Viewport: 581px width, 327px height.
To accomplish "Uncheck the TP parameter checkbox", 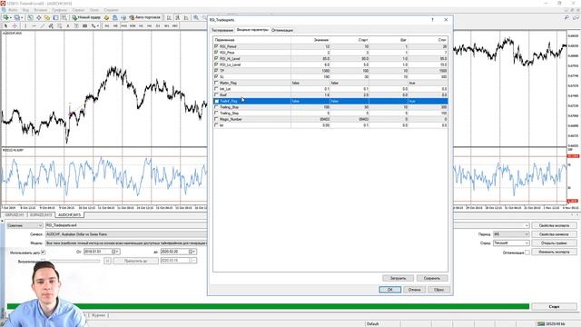I will [216, 71].
